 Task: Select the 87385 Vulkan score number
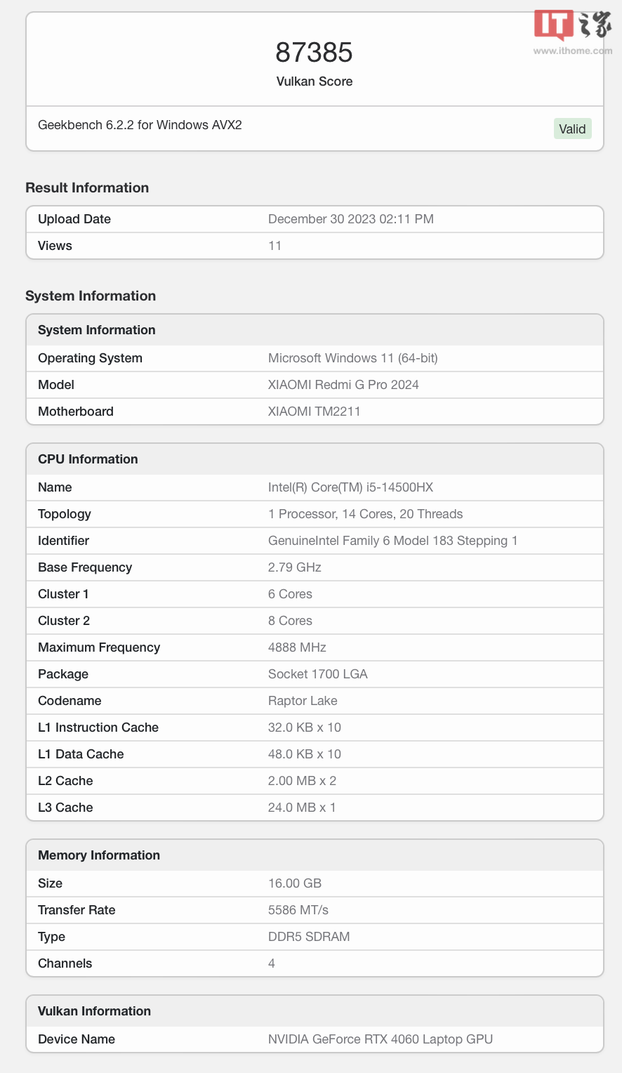point(315,53)
